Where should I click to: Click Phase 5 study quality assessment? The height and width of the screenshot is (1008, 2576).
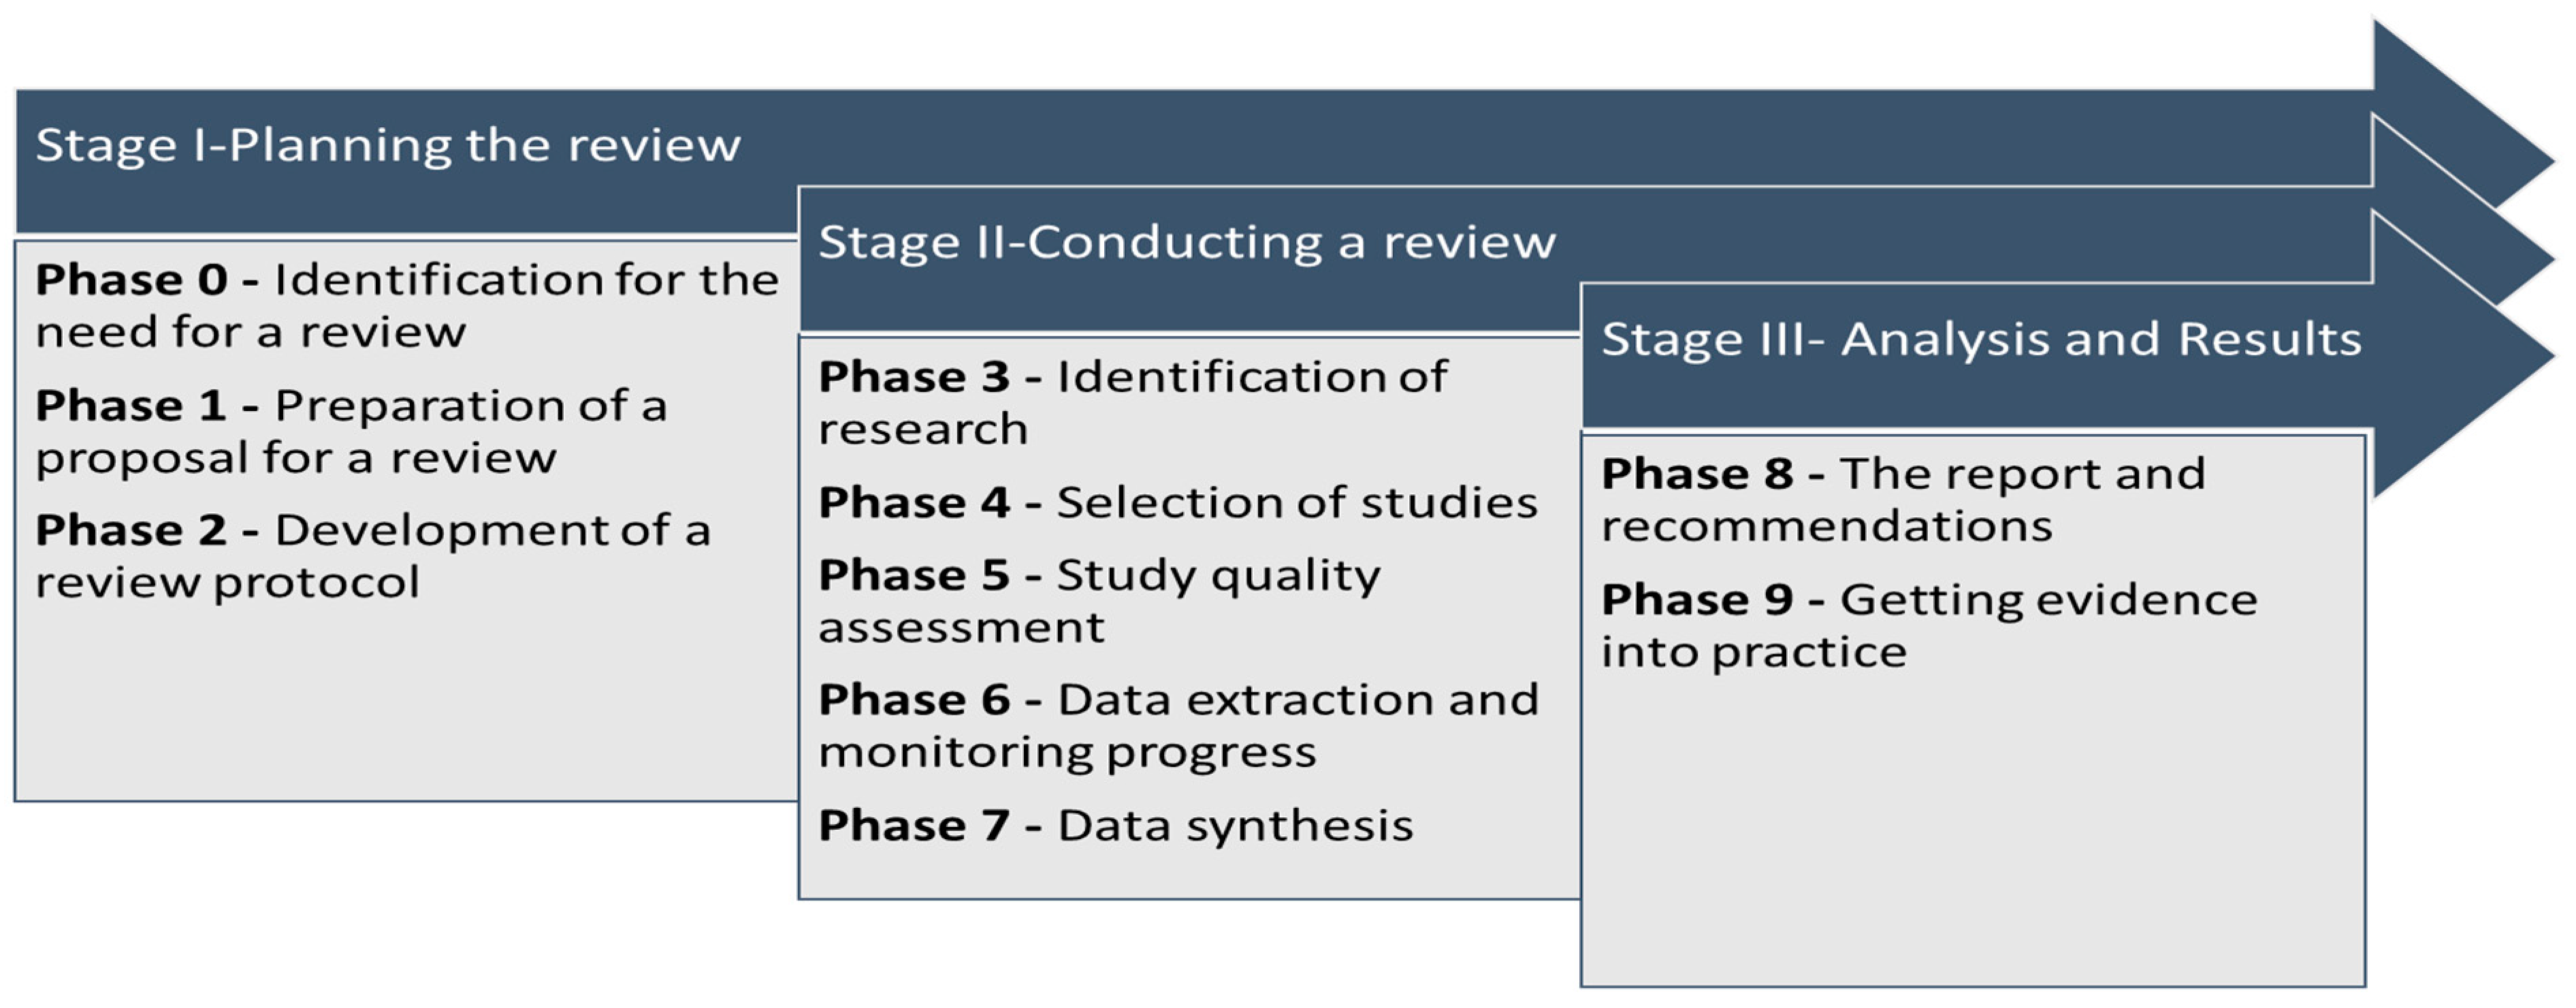[x=1099, y=600]
